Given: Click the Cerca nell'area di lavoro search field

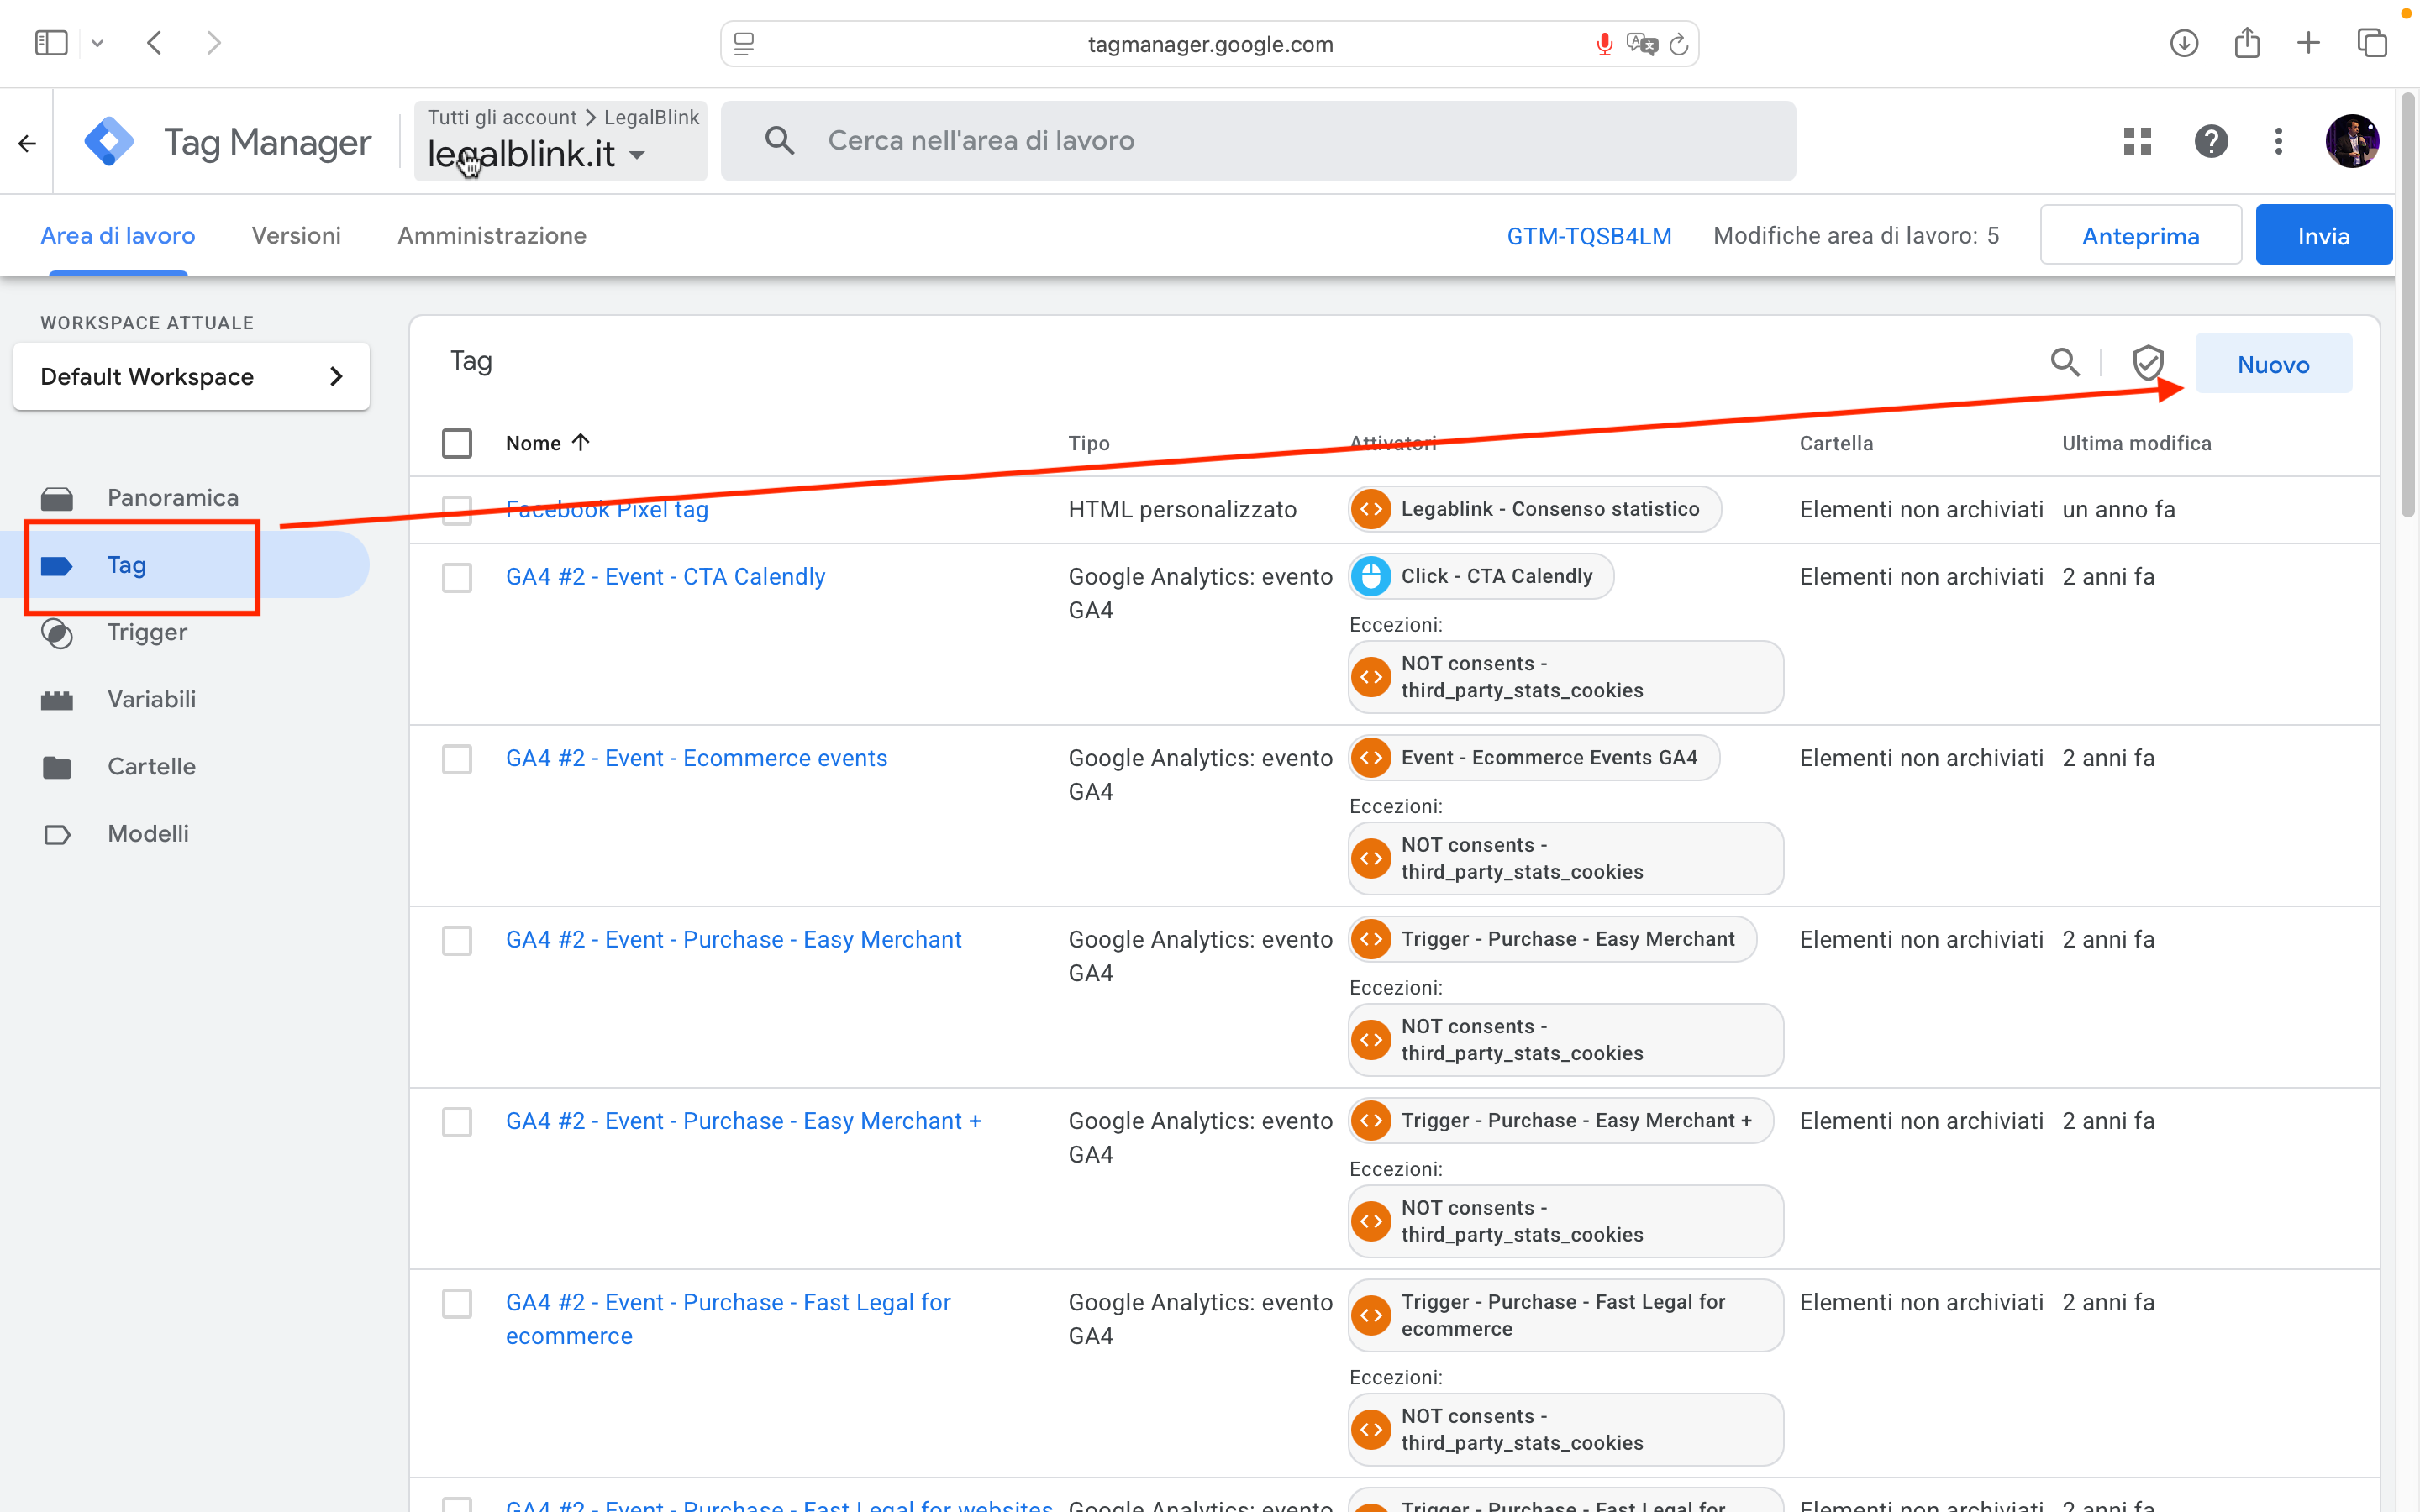Looking at the screenshot, I should pyautogui.click(x=1257, y=141).
